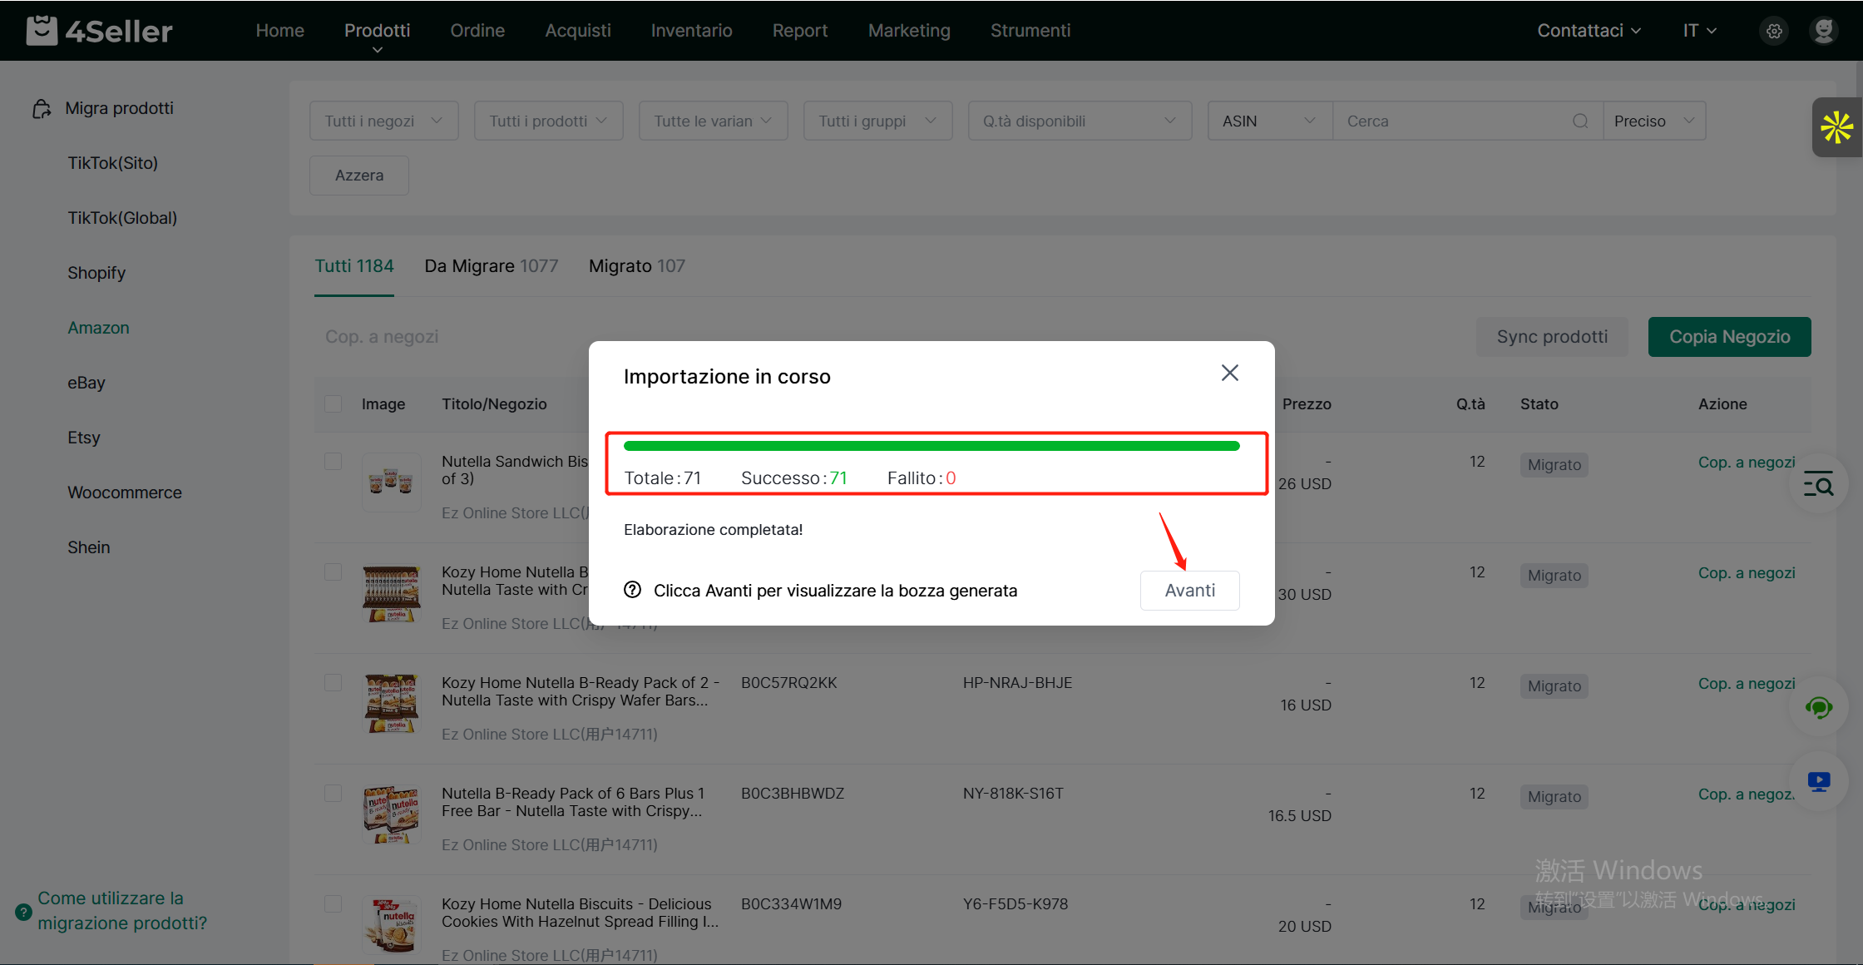Viewport: 1863px width, 965px height.
Task: Tick the select-all header checkbox
Action: [x=333, y=404]
